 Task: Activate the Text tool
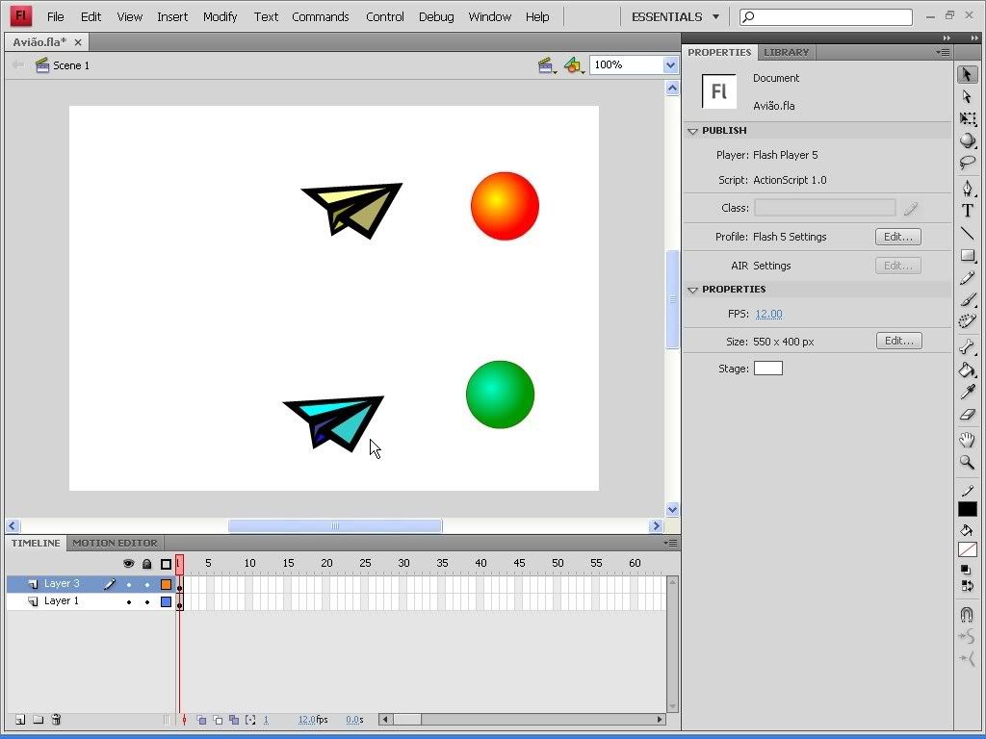pos(968,211)
